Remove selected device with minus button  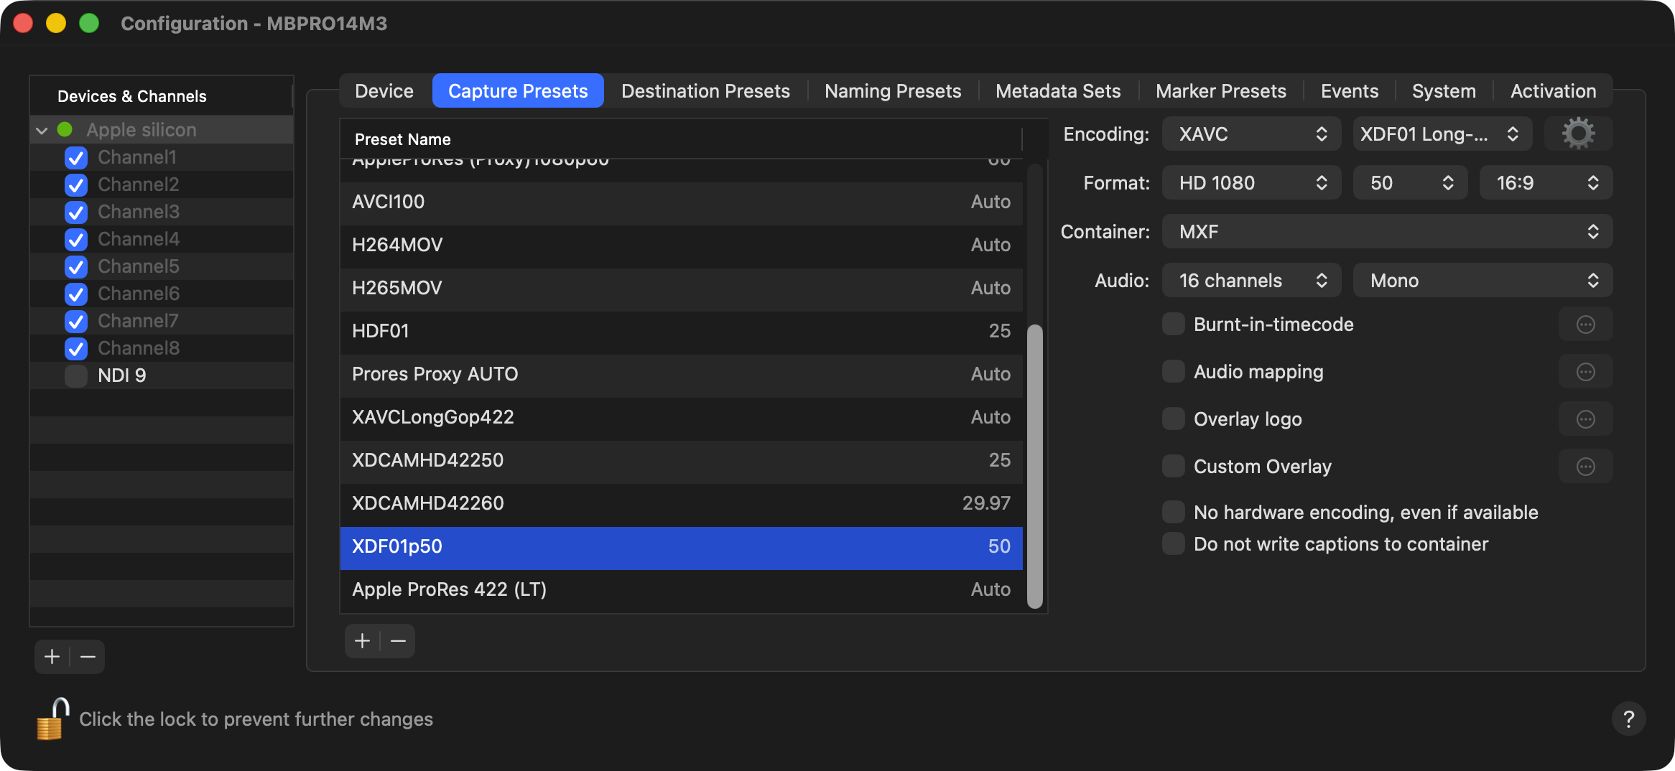pyautogui.click(x=88, y=657)
